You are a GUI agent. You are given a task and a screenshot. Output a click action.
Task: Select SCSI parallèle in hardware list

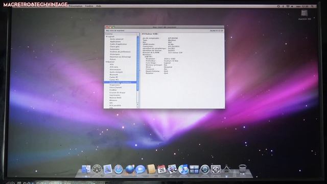point(115,105)
